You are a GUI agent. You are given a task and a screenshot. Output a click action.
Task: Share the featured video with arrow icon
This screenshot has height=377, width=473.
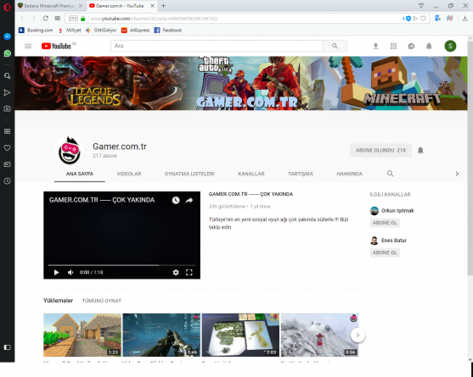189,200
